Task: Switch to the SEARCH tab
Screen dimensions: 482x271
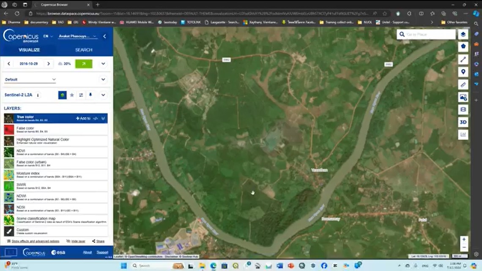Action: pyautogui.click(x=84, y=50)
